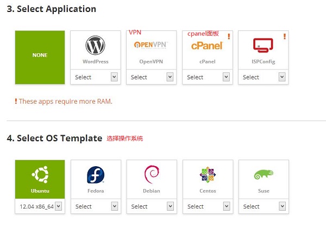The height and width of the screenshot is (227, 326).
Task: Click the cPanel RAM warning exclamation mark
Action: [229, 36]
